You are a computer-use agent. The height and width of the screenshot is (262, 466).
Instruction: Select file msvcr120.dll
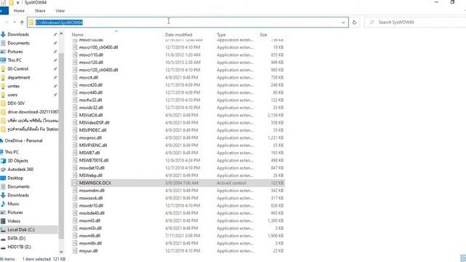tap(91, 63)
